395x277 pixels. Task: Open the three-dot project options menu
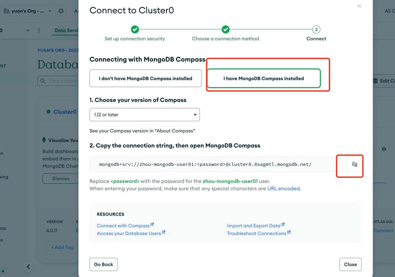point(39,30)
